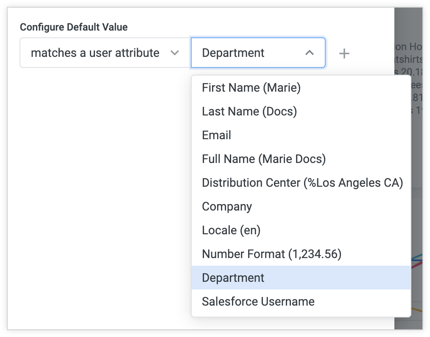Click the "matches a user attribute" field text
The width and height of the screenshot is (430, 337).
[94, 53]
